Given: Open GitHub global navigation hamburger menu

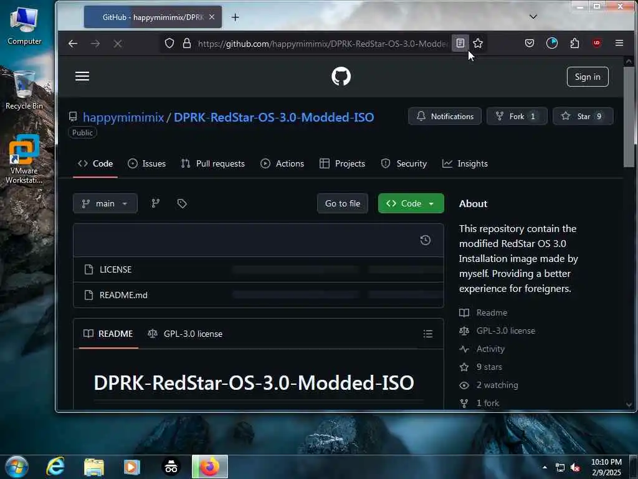Looking at the screenshot, I should pyautogui.click(x=82, y=76).
